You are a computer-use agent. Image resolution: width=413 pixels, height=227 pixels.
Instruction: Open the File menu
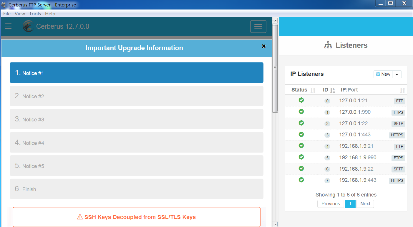tap(7, 13)
